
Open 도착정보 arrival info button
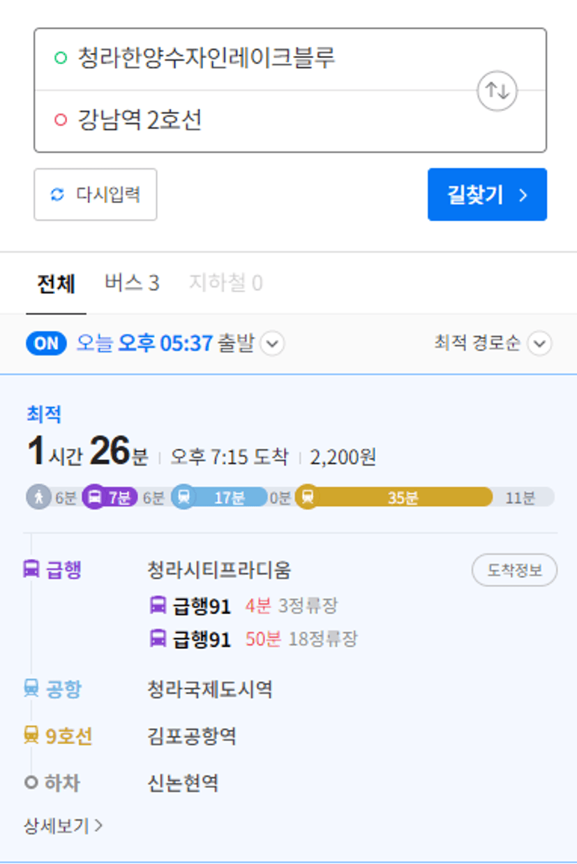coord(515,570)
